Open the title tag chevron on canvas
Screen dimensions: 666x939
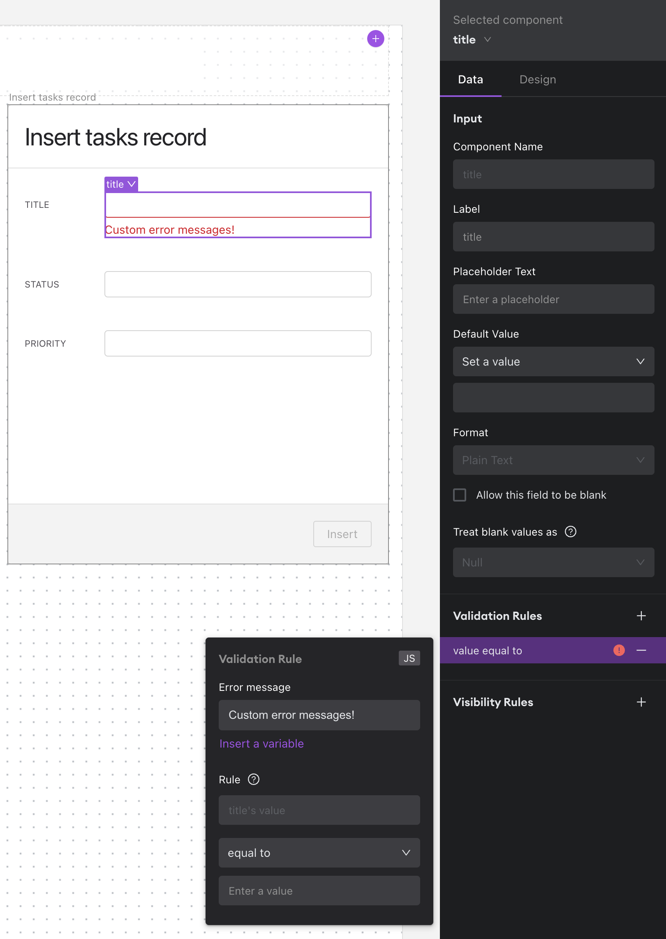[x=132, y=184]
